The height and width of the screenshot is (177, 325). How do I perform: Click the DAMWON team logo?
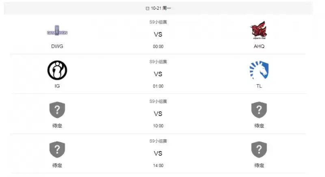(57, 30)
